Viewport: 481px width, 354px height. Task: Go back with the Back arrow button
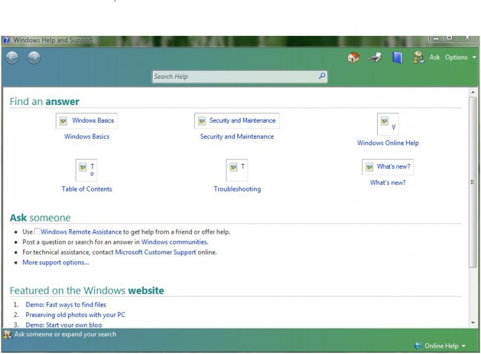click(12, 57)
